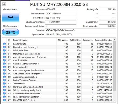Viewport: 118px width, 104px height.
Task: Click the Akt. Wert column header
Action: click(x=63, y=40)
